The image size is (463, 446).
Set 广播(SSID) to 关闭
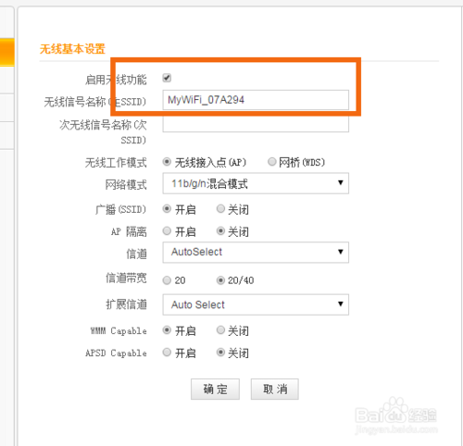(x=220, y=209)
